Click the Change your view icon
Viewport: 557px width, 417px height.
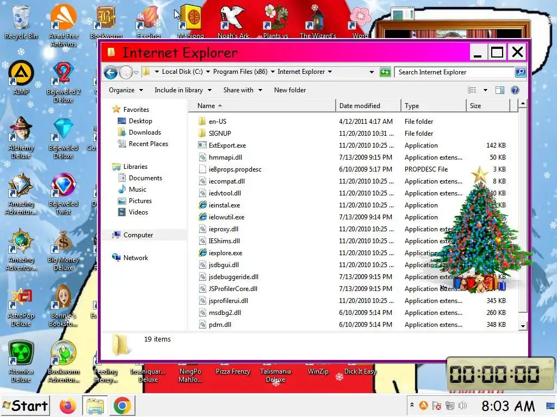tap(472, 90)
